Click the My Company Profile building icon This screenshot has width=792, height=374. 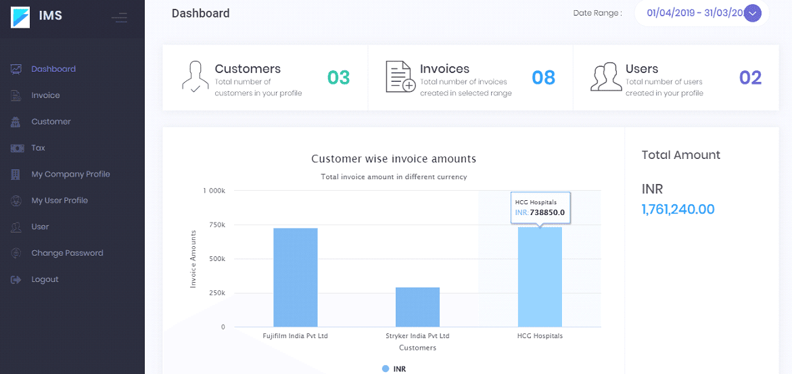click(16, 174)
